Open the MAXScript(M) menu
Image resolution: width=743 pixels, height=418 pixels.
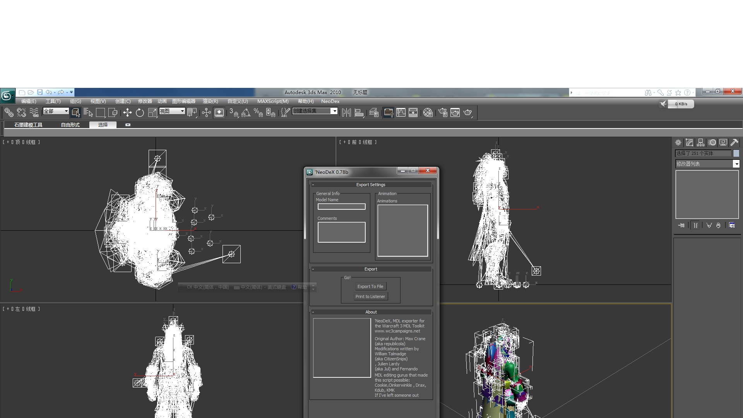click(x=273, y=101)
